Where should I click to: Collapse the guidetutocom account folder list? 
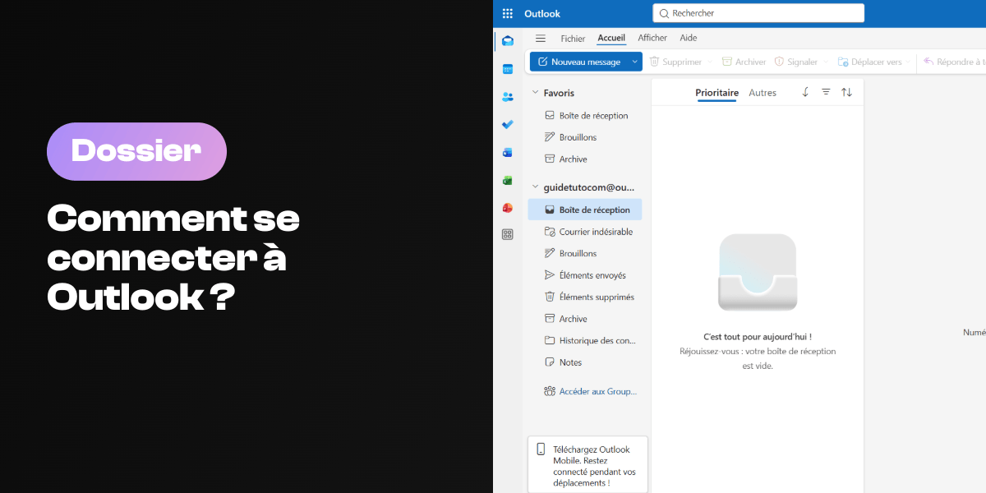pos(536,187)
